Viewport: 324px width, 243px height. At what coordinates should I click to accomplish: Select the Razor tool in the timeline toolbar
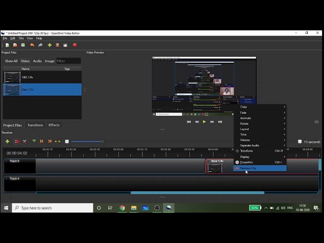[24, 141]
